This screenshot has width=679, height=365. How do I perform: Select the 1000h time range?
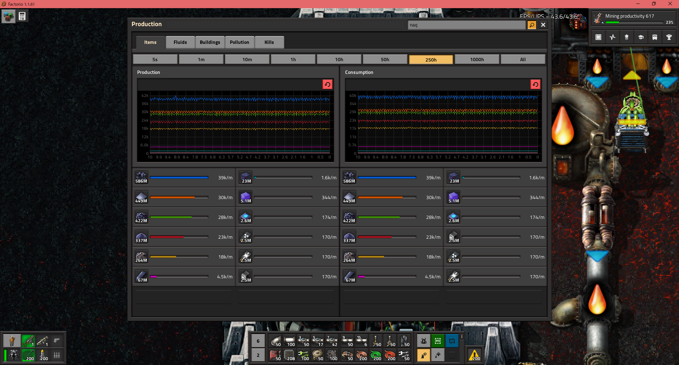(x=477, y=59)
